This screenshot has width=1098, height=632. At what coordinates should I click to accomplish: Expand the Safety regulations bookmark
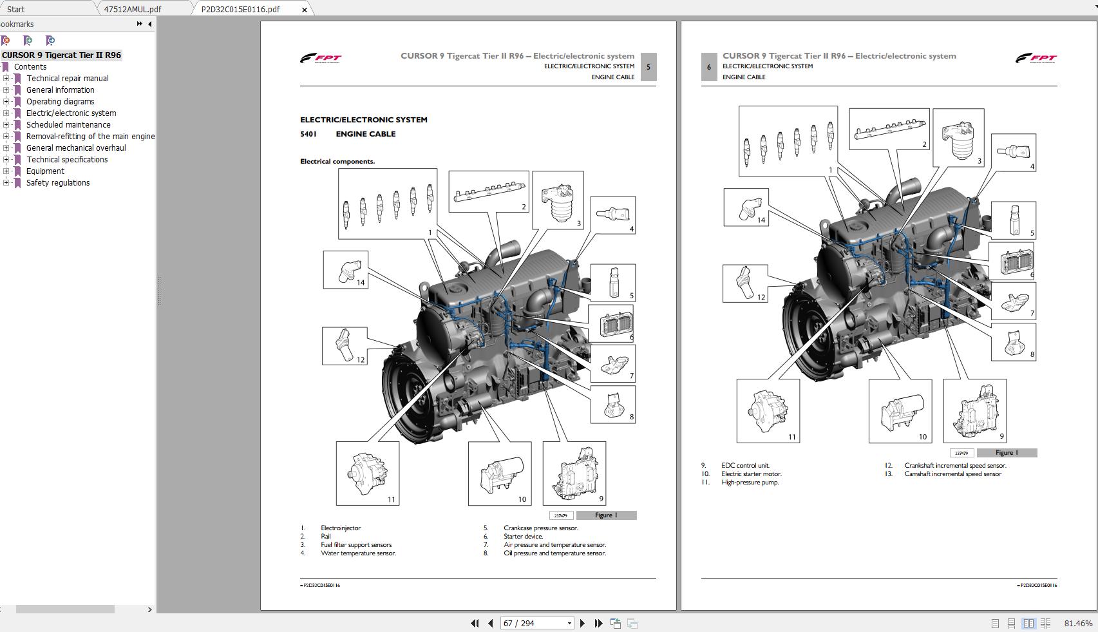tap(6, 182)
